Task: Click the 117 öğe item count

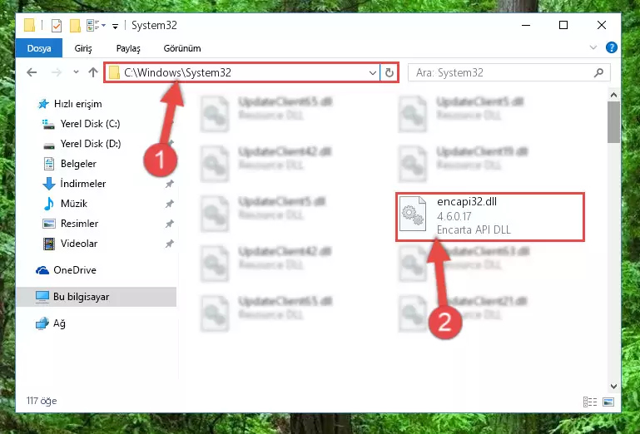Action: point(42,401)
